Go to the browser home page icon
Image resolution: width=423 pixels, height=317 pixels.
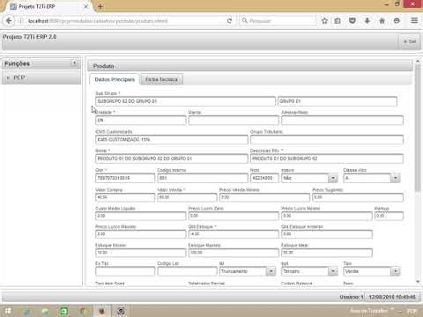click(x=382, y=21)
